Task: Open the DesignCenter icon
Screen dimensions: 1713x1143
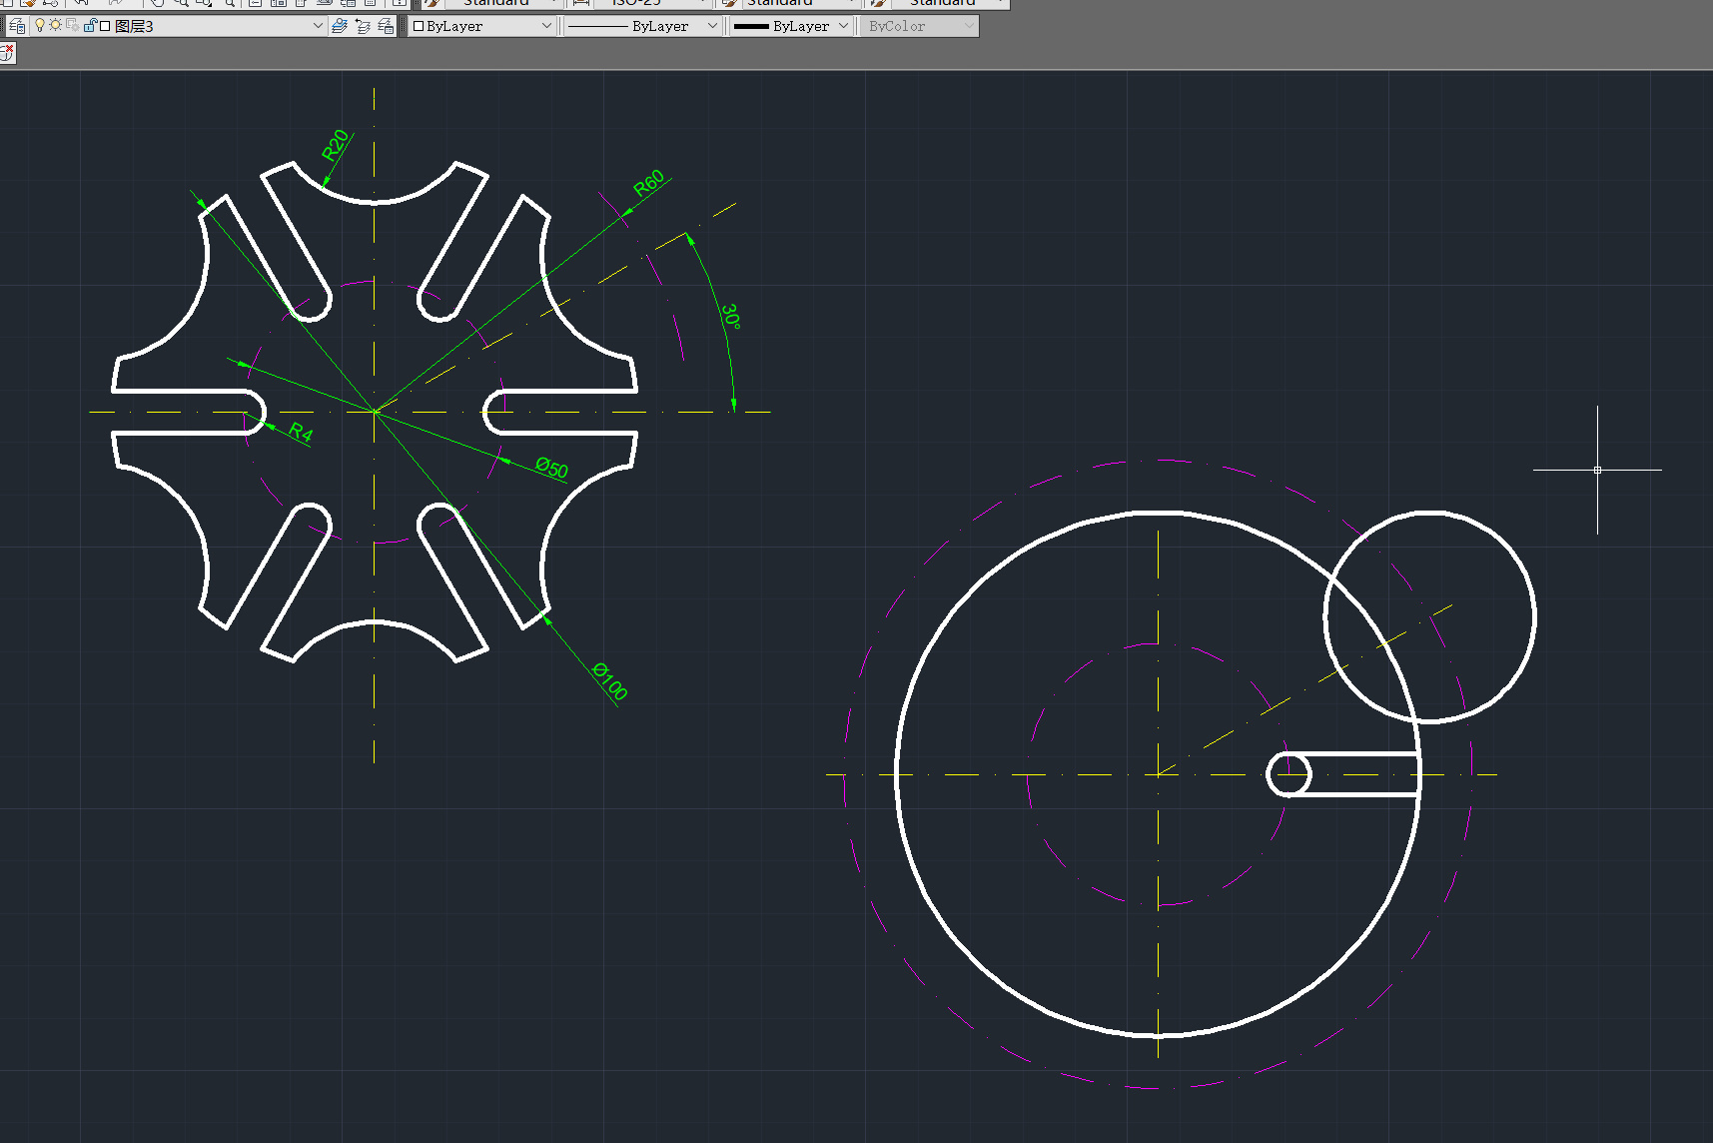Action: 300,4
